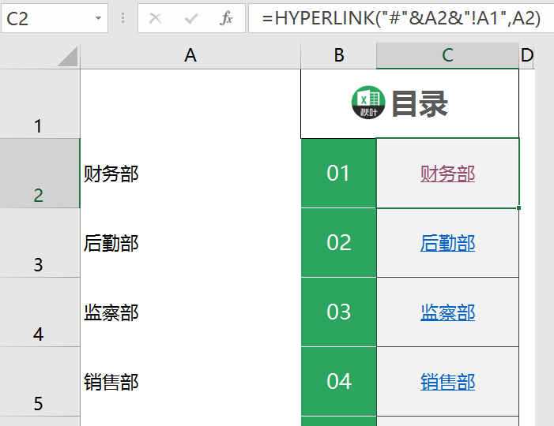Select cell A5 containing 销售部

click(x=190, y=382)
